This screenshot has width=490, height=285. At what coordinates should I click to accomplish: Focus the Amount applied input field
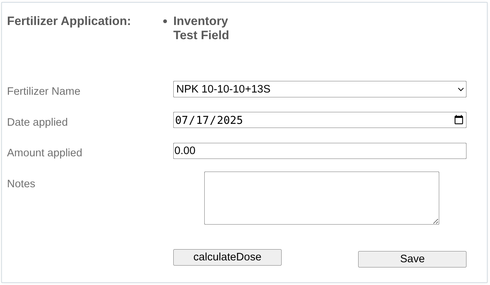pos(319,151)
